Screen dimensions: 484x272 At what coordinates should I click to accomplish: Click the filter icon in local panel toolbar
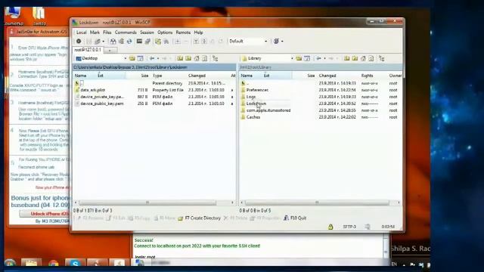coord(140,58)
